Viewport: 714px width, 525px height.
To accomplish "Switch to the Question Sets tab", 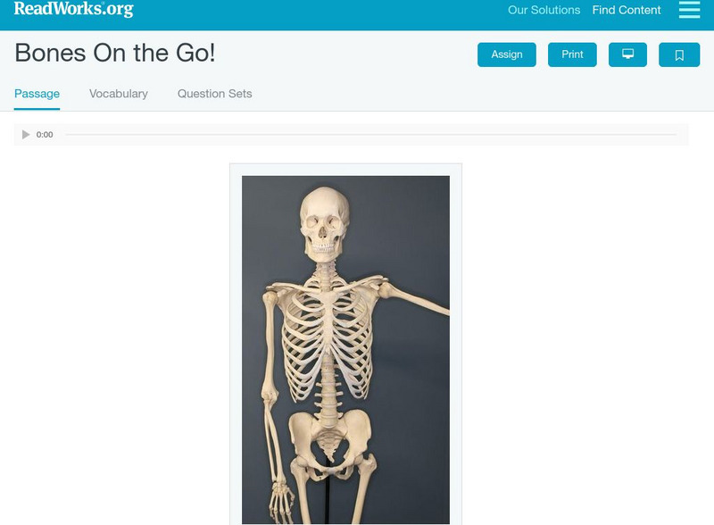I will click(x=214, y=94).
